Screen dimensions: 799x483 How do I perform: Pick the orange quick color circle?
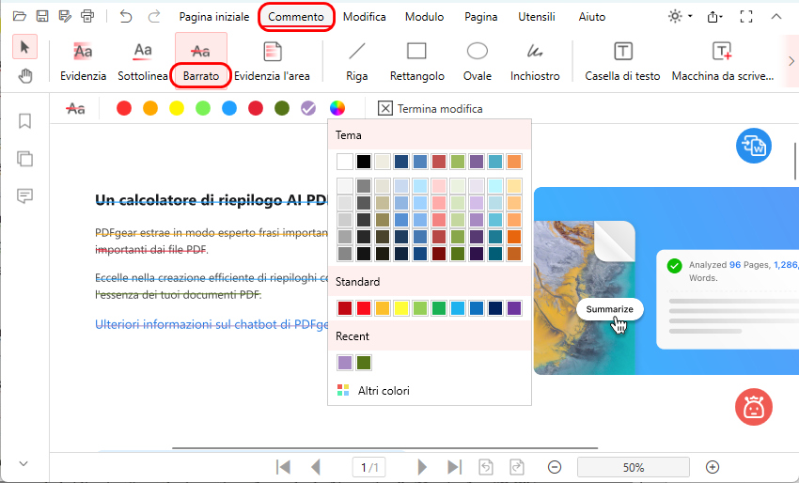tap(150, 108)
